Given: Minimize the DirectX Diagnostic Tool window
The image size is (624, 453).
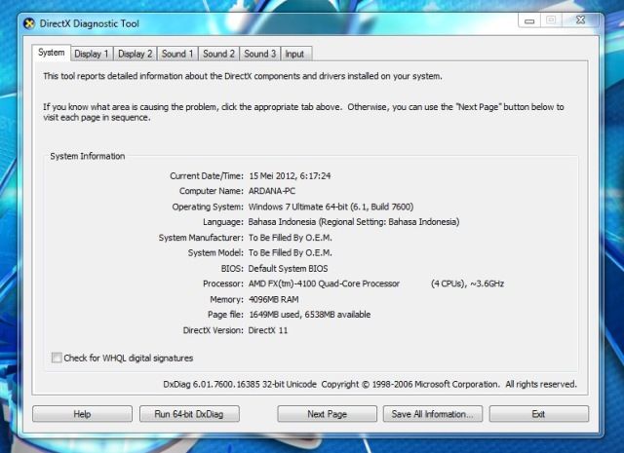Looking at the screenshot, I should tap(529, 20).
